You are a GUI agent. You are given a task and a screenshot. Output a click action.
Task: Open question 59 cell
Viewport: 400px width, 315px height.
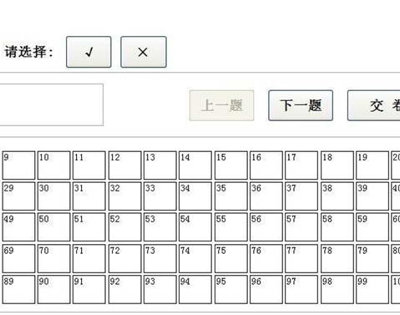[372, 227]
